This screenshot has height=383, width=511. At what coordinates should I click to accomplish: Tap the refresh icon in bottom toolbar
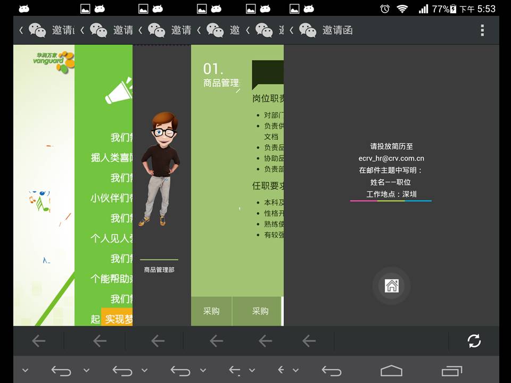tap(474, 341)
